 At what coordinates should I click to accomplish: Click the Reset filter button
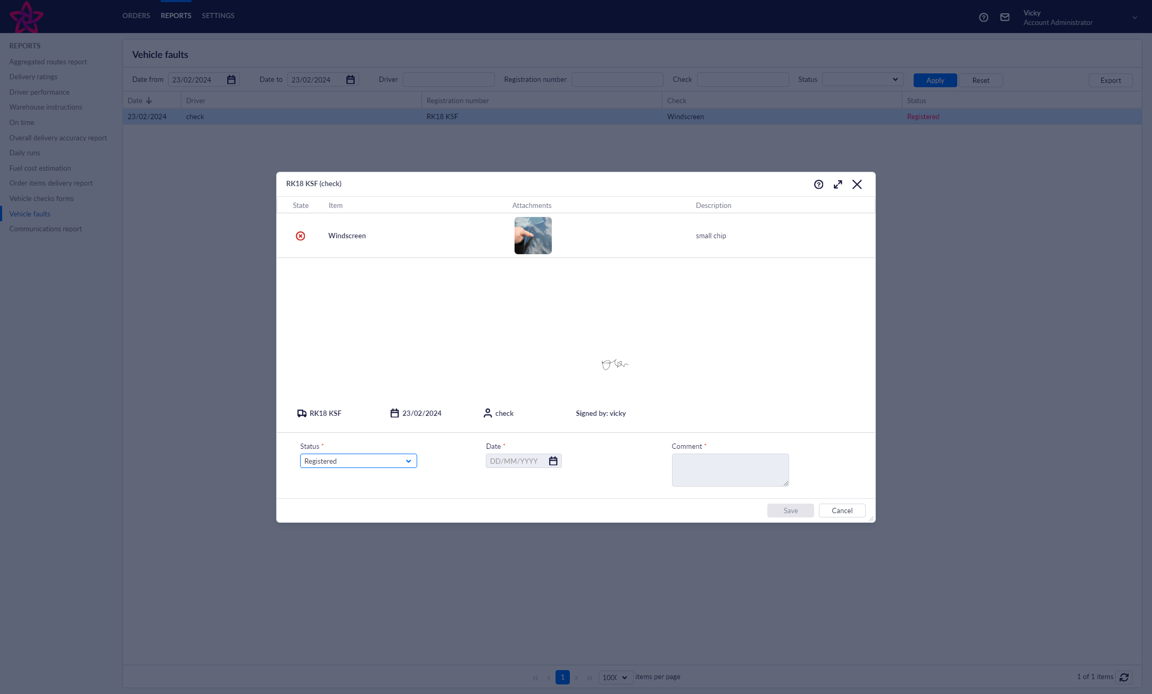[981, 80]
